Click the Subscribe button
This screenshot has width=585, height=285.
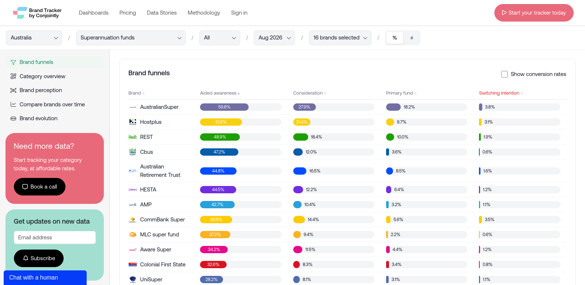point(39,258)
